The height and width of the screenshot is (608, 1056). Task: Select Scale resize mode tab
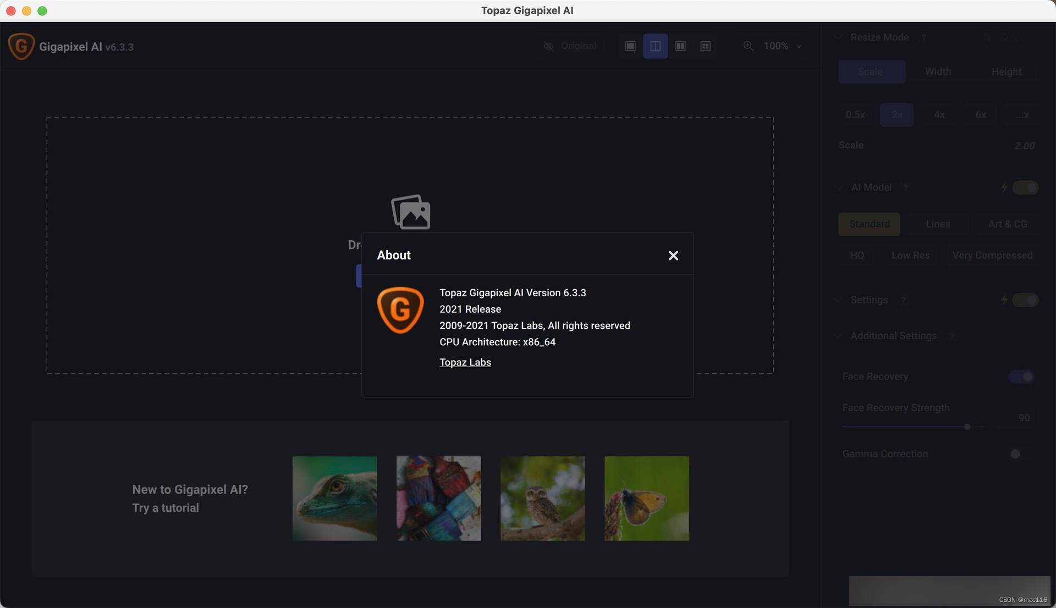870,72
